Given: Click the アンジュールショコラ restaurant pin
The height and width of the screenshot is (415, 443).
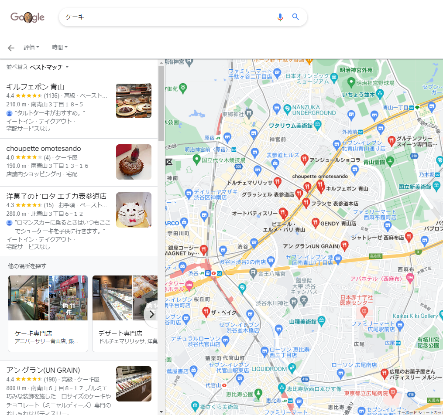Looking at the screenshot, I should pyautogui.click(x=304, y=160).
